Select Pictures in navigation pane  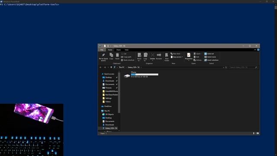click(x=109, y=88)
